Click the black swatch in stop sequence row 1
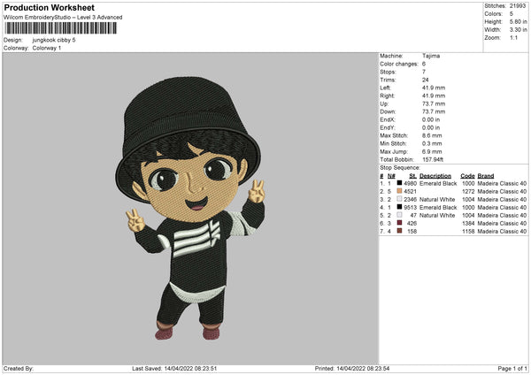The width and height of the screenshot is (531, 375). (399, 183)
